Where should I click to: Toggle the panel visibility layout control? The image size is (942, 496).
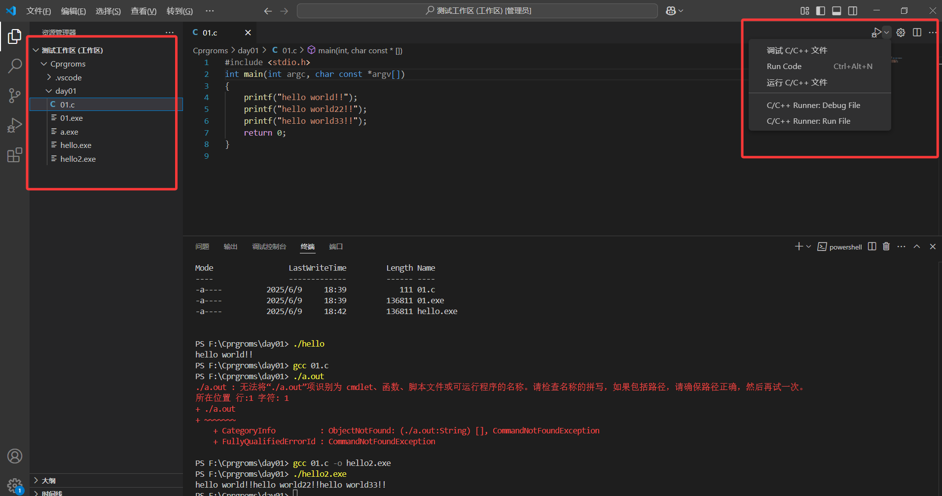837,10
